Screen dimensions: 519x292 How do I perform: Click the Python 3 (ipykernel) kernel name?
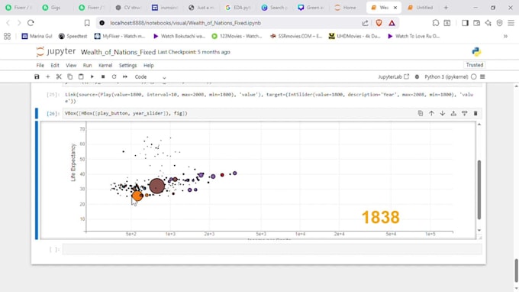tap(446, 76)
